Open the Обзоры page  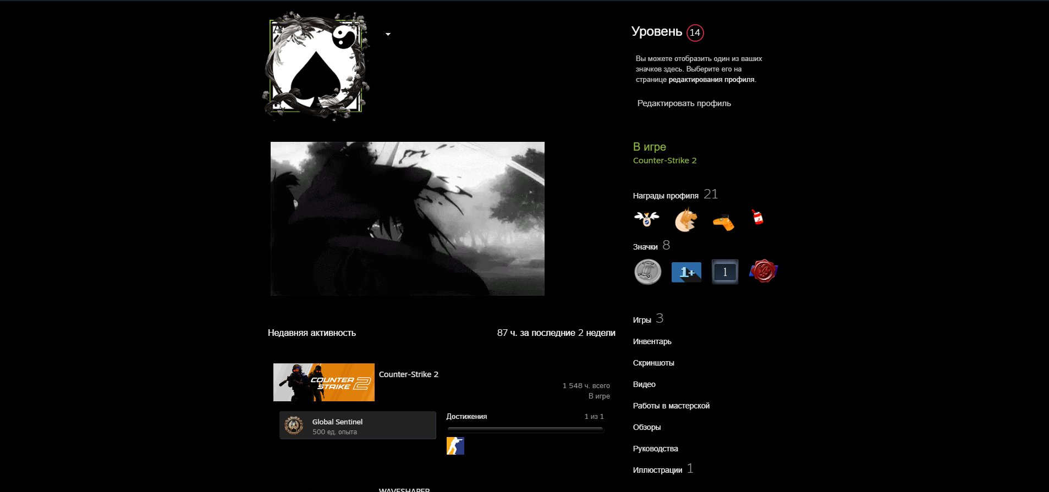(x=647, y=427)
